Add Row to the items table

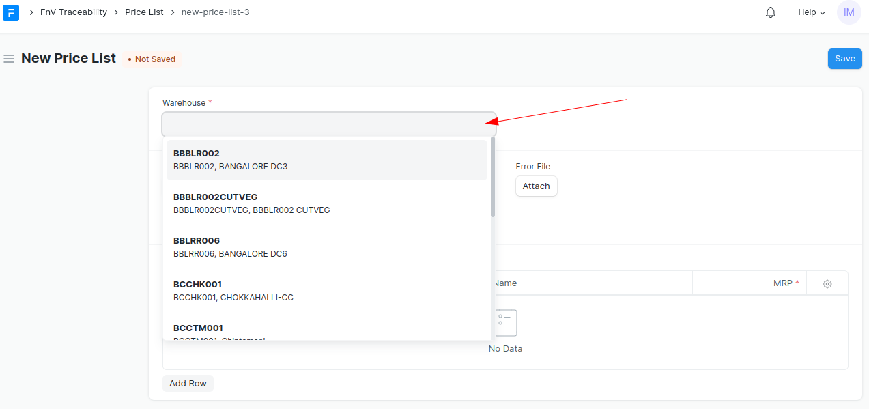(x=188, y=383)
